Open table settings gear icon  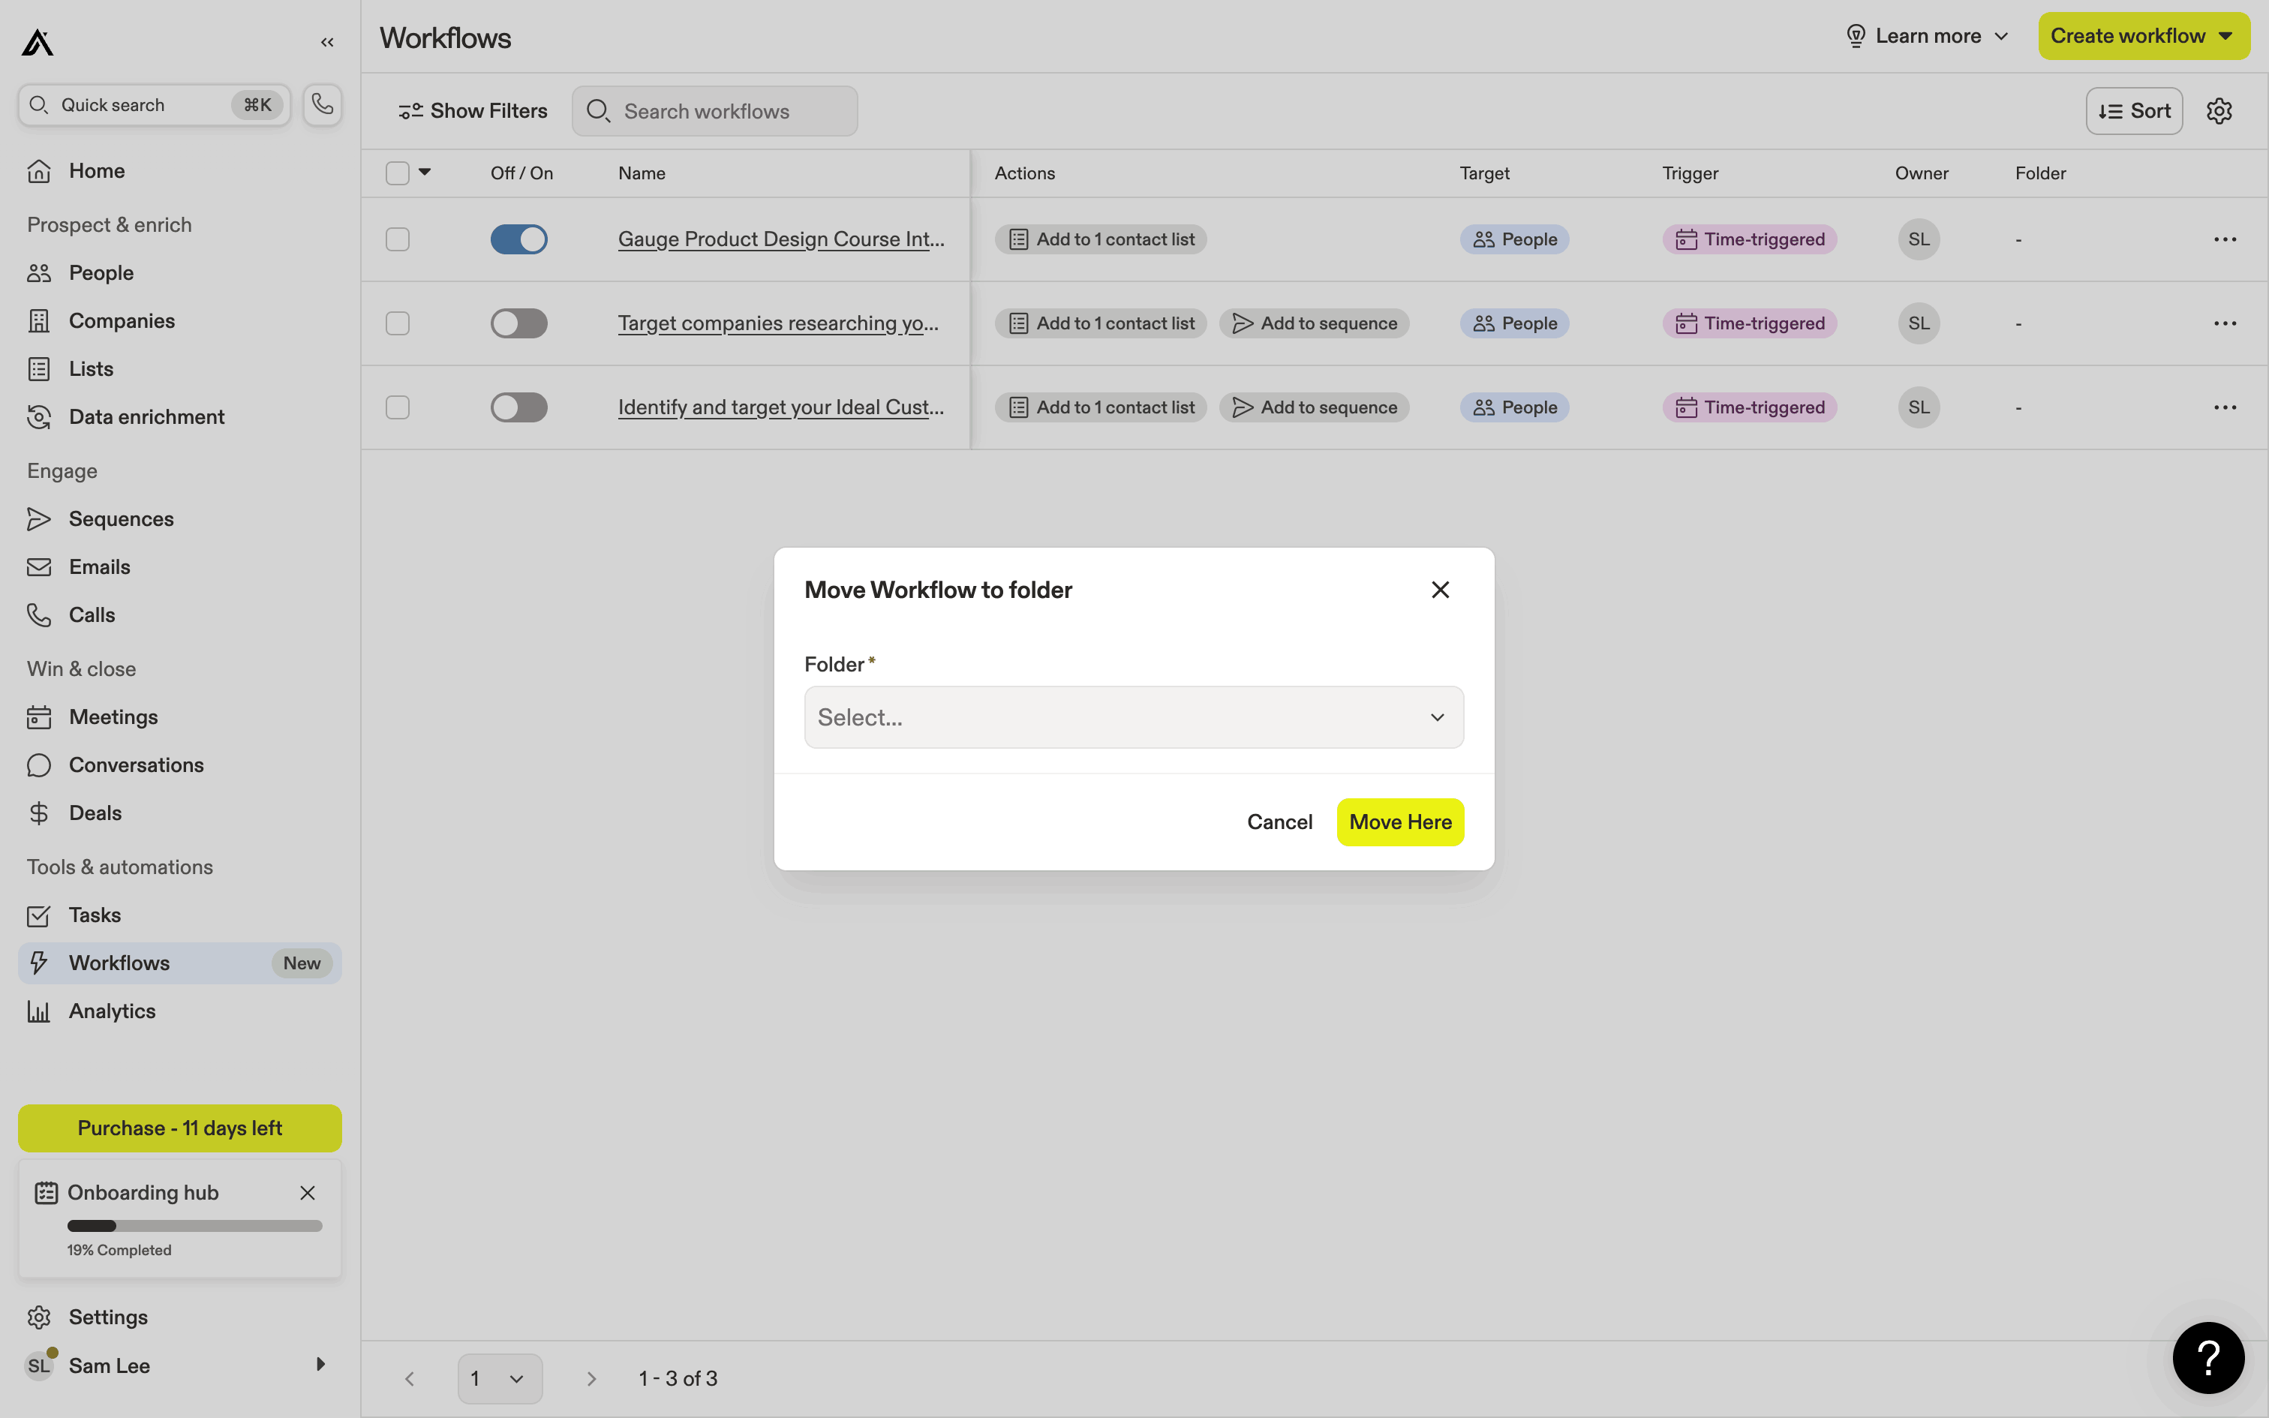pyautogui.click(x=2219, y=111)
